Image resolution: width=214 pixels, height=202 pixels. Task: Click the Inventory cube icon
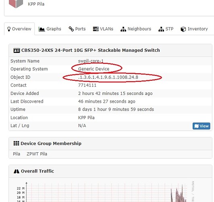point(183,29)
